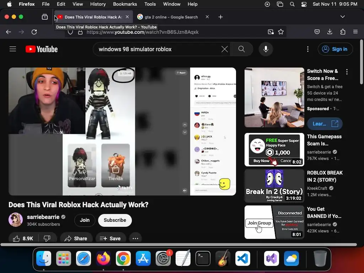Open sarriebearrie channel name link
Screen dimensions: 364x273
(x=43, y=217)
